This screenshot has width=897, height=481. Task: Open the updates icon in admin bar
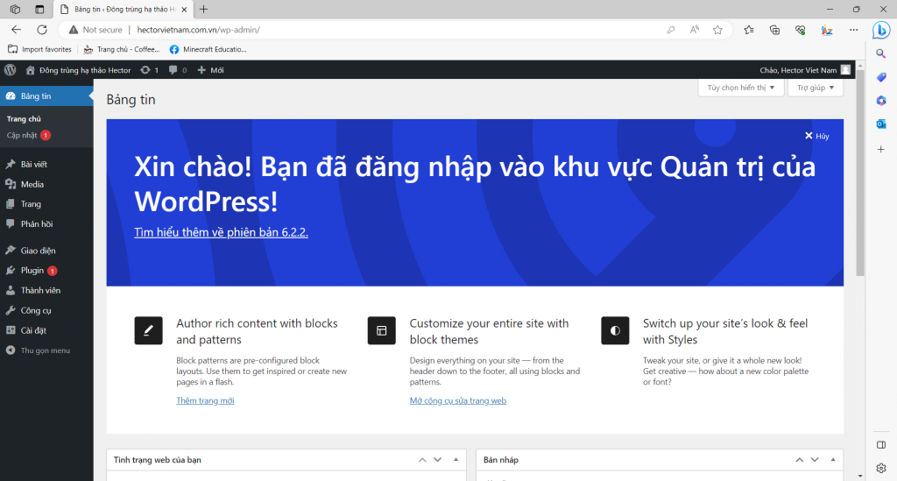[145, 70]
